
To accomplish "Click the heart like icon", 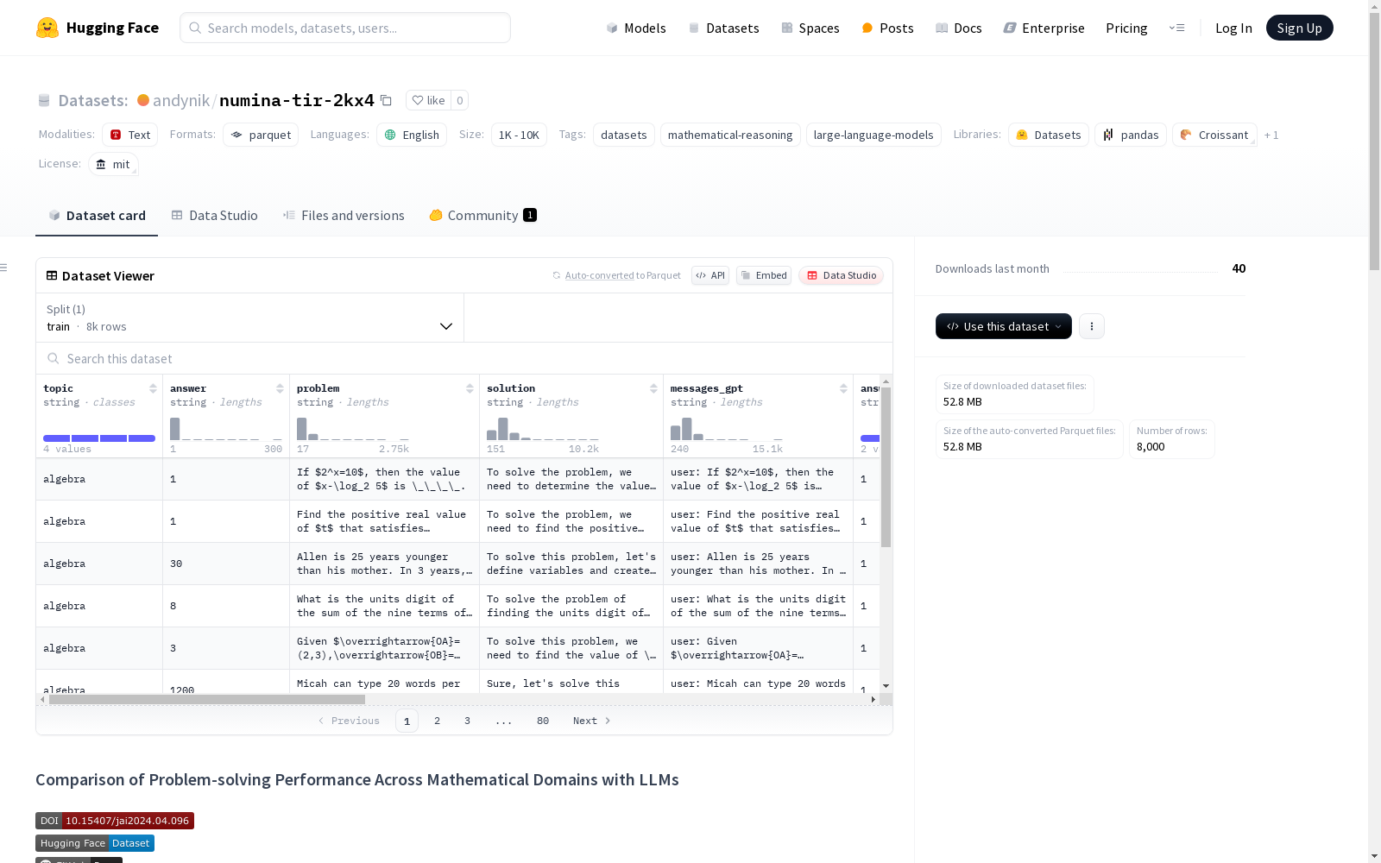I will coord(418,100).
